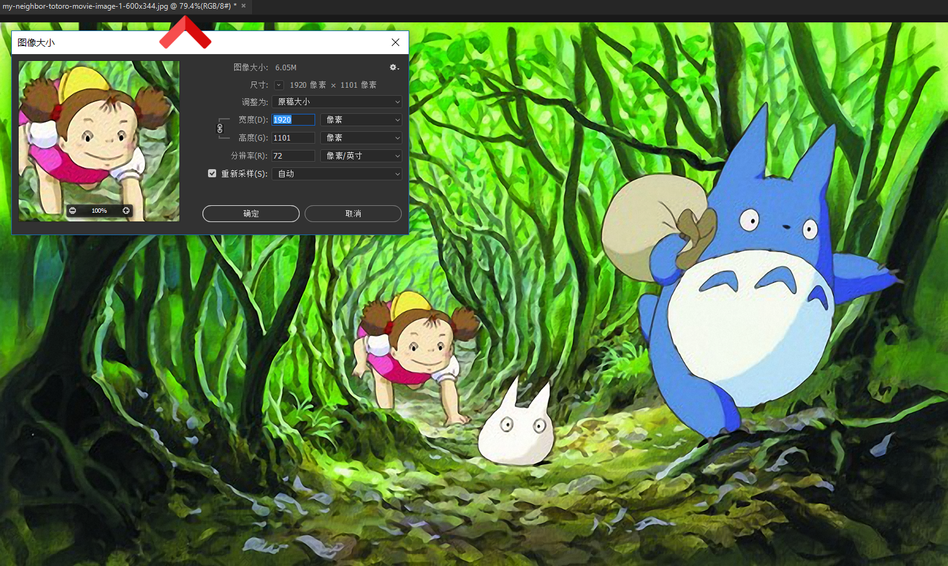This screenshot has width=948, height=566.
Task: Open the gear settings menu in dialog
Action: (x=394, y=67)
